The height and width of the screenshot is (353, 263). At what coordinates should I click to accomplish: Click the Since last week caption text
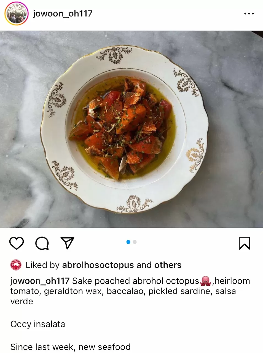70,347
